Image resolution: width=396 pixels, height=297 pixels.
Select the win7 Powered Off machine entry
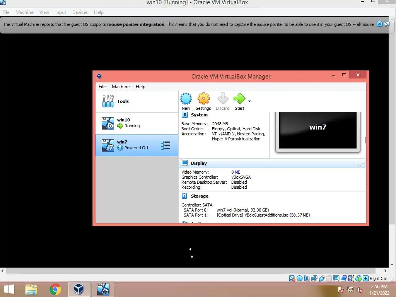coord(137,145)
